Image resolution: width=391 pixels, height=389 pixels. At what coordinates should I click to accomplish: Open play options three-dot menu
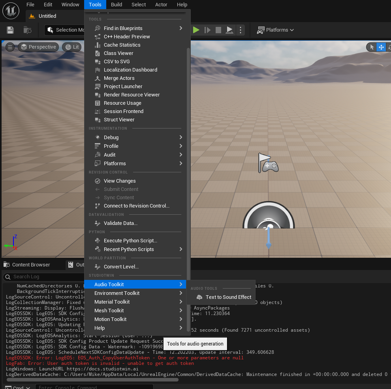click(240, 30)
